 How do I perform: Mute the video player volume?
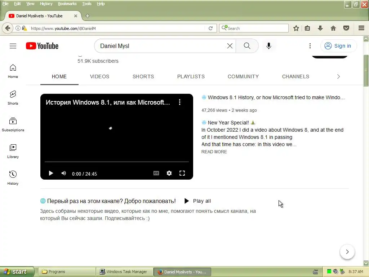click(x=63, y=173)
